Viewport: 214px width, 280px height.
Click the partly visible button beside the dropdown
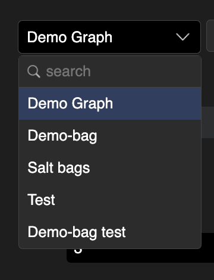pyautogui.click(x=210, y=36)
